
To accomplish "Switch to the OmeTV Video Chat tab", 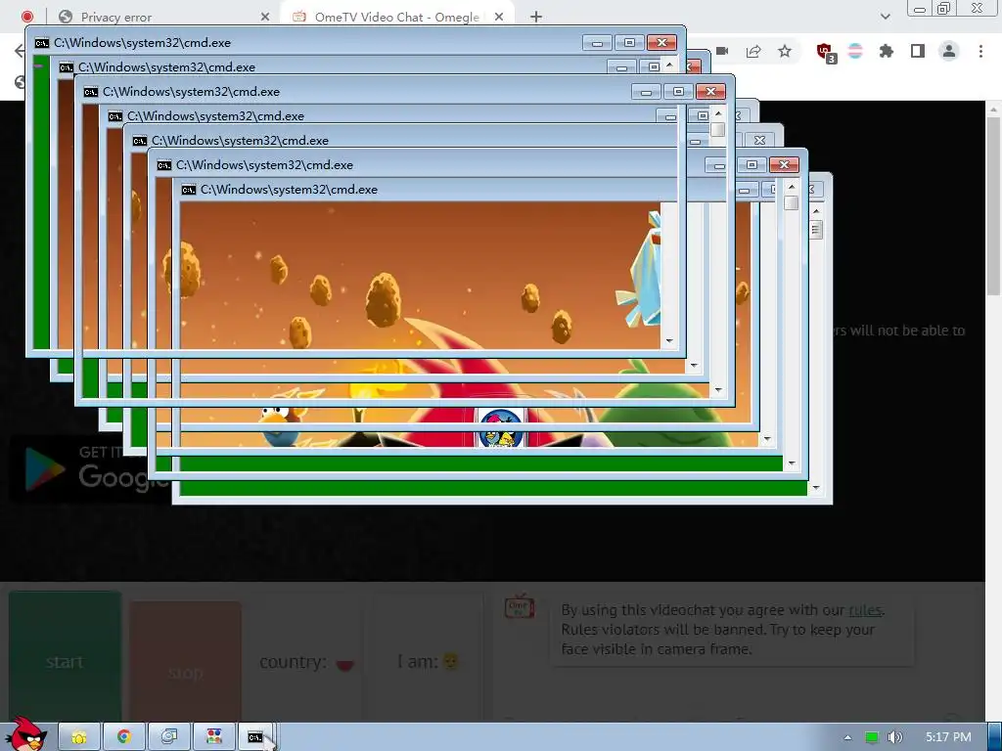I will [x=396, y=18].
